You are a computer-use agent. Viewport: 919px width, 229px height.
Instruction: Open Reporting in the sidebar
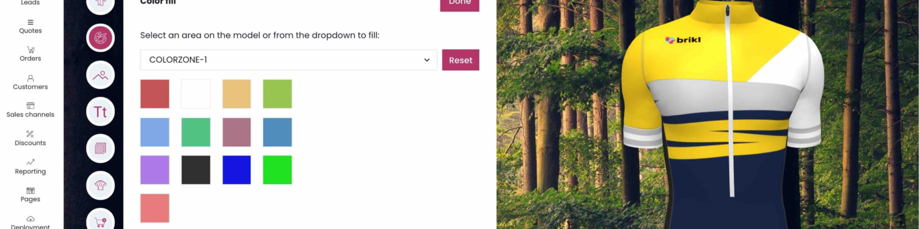[x=30, y=167]
